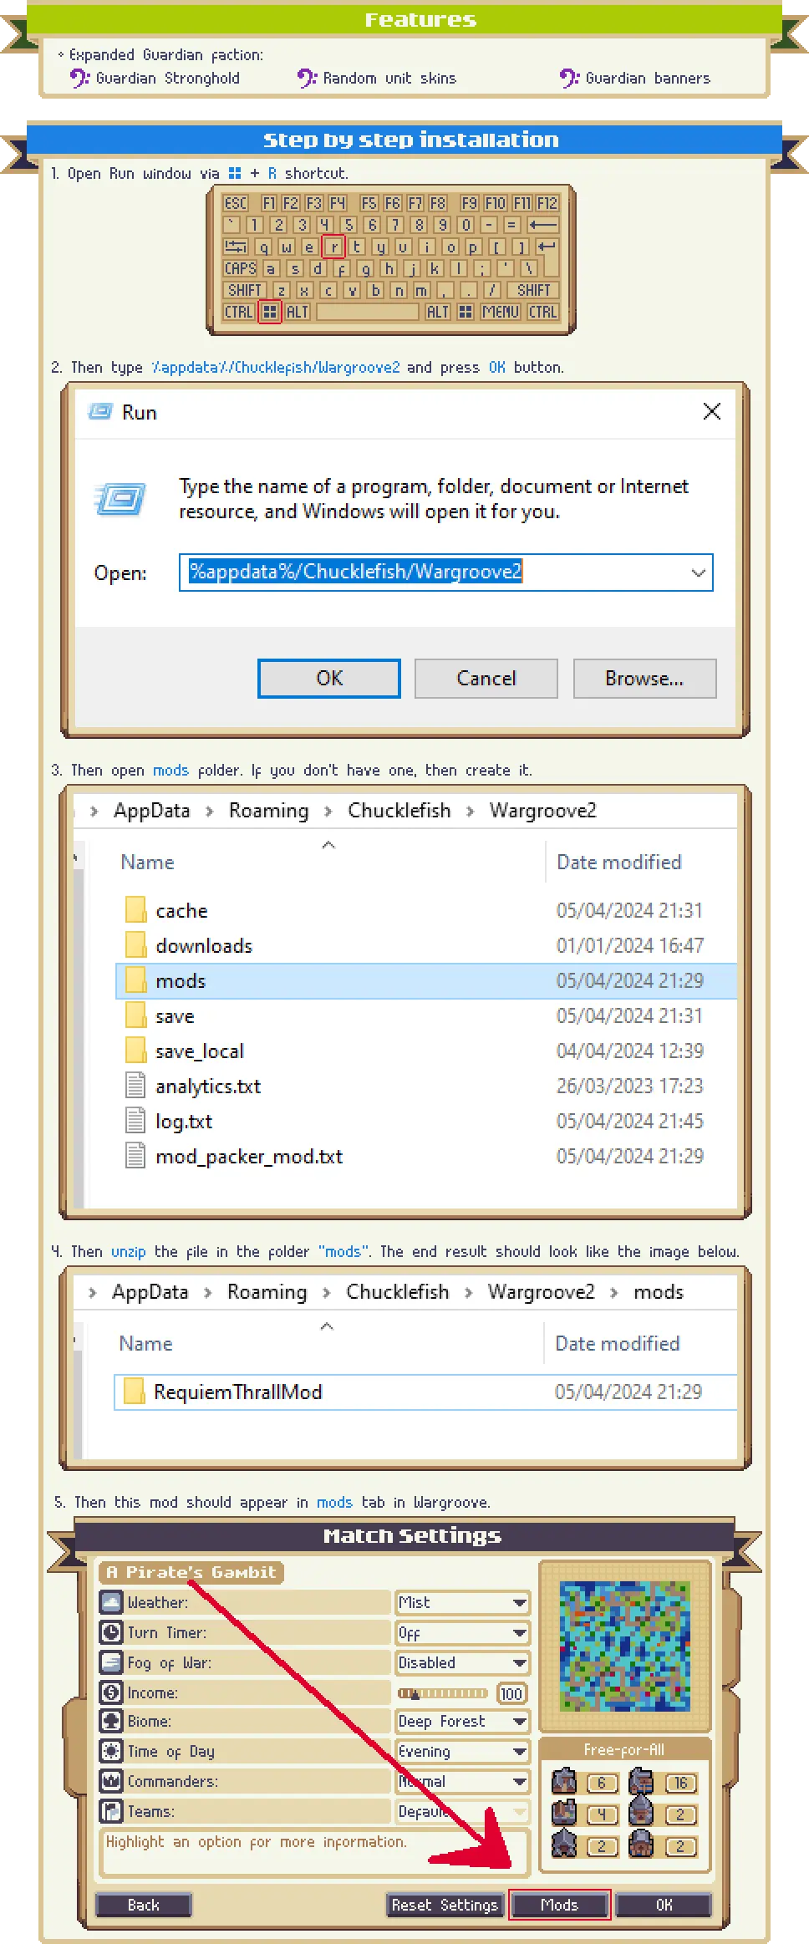Adjust the Income slider
The width and height of the screenshot is (809, 1944).
click(x=443, y=1692)
